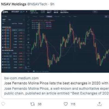Viewport: 109px width, 109px height.
Task: Click the BTC/USDT pair selector dropdown
Action: click(18, 12)
